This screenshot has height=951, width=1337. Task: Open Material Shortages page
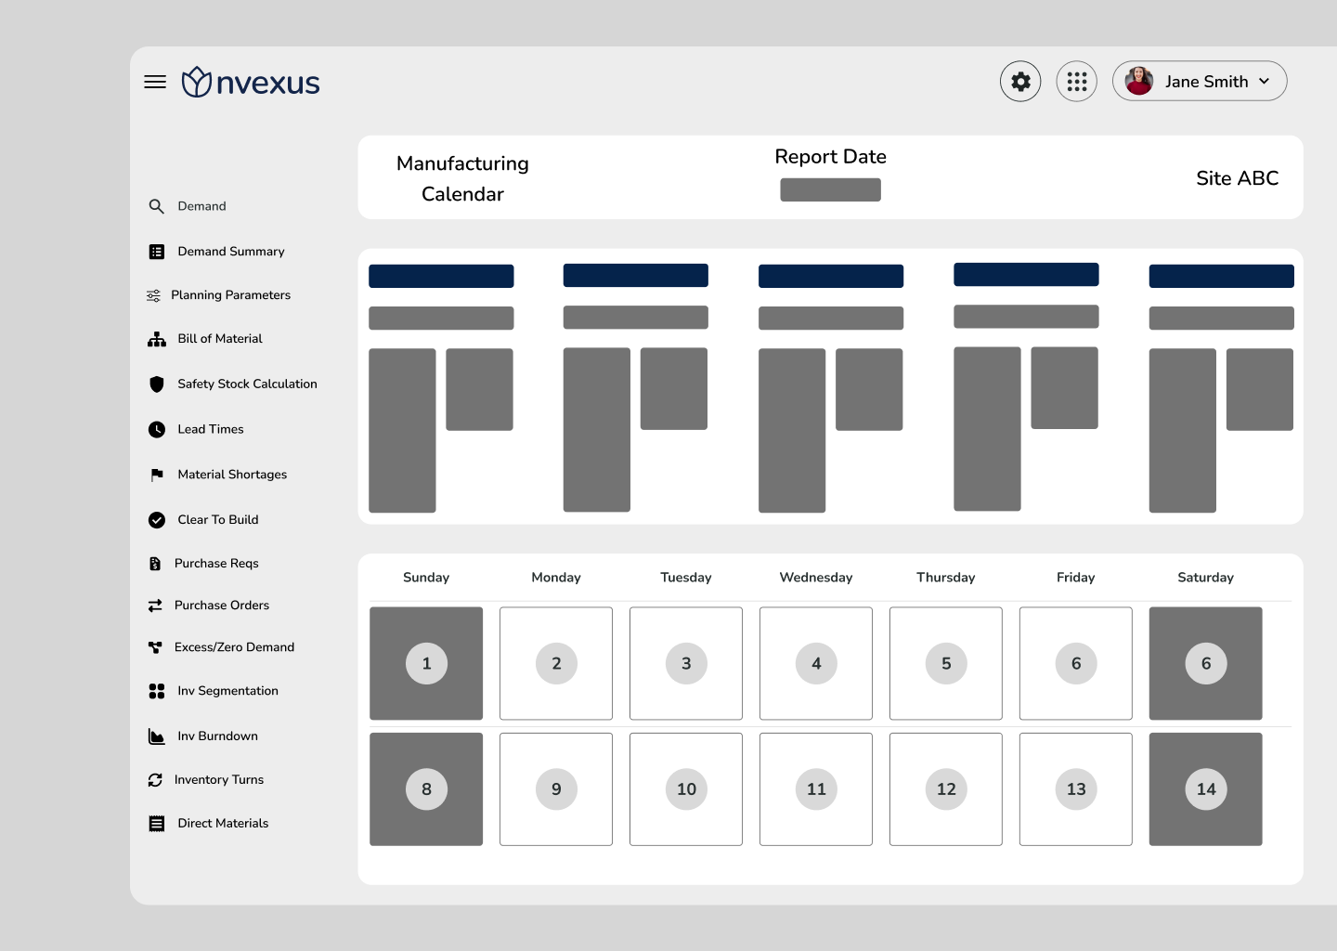coord(232,475)
